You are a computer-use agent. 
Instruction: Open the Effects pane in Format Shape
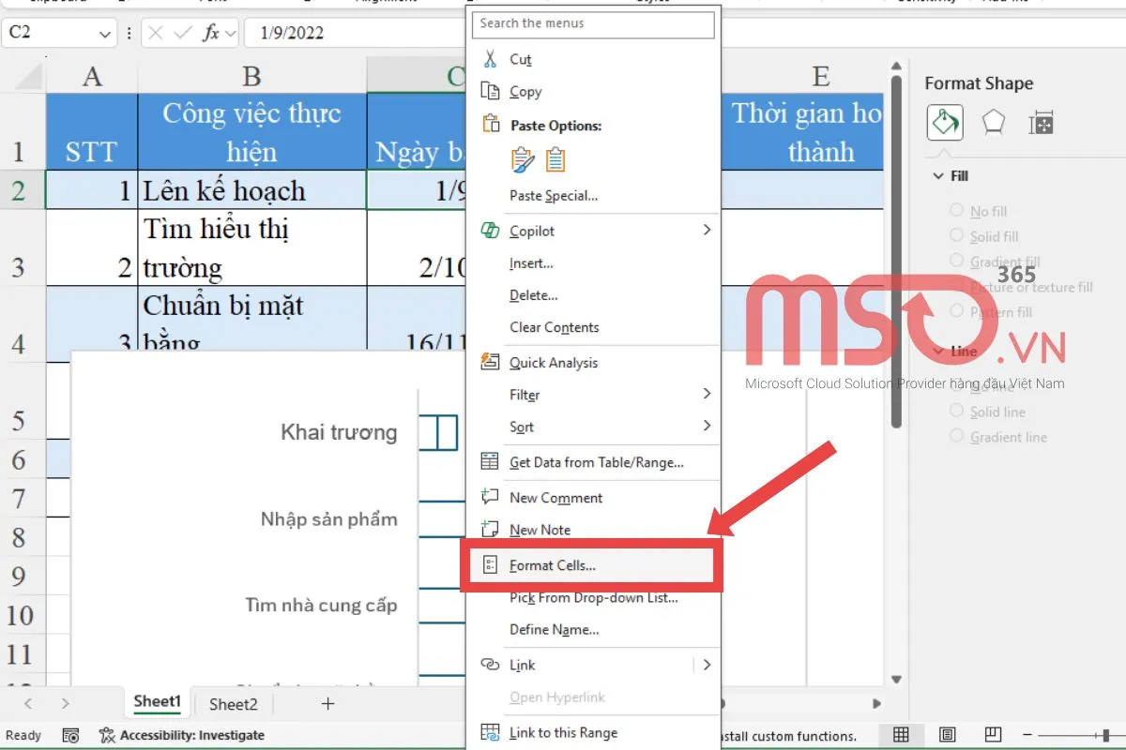[993, 122]
